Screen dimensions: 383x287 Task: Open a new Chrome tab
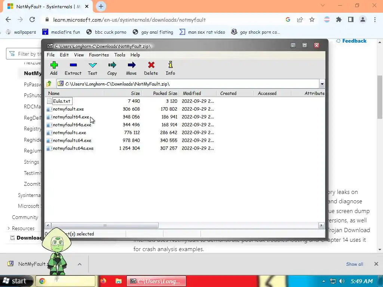coord(101,6)
